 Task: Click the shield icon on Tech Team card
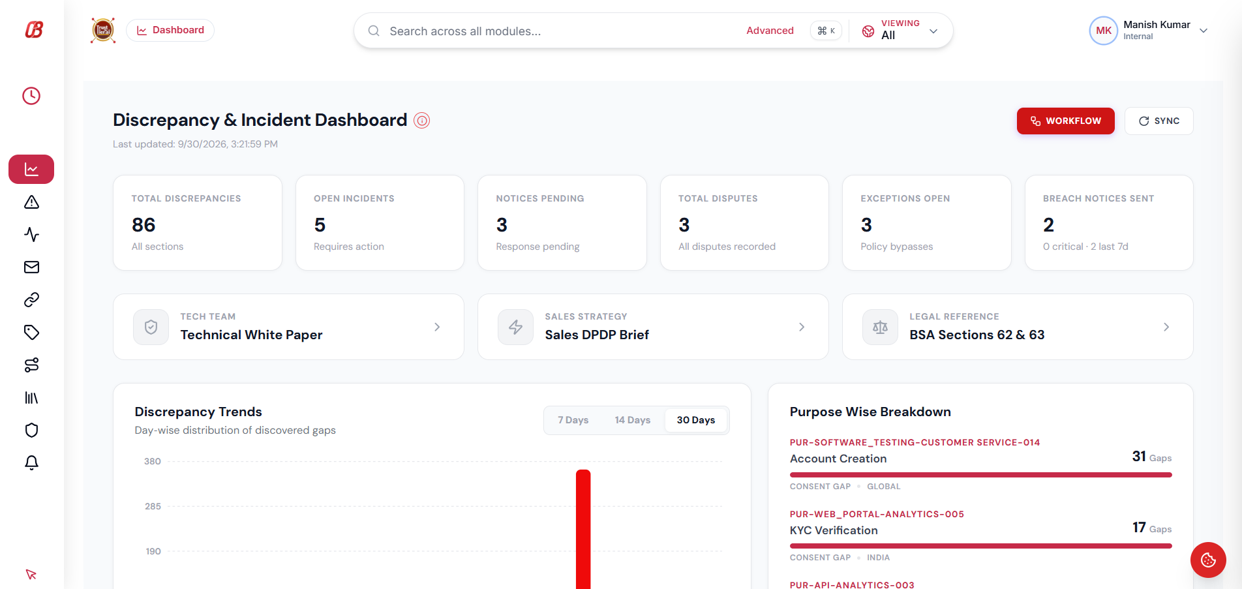point(151,327)
